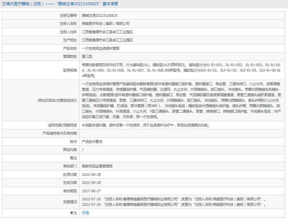This screenshot has height=219, width=288.
Task: Click the 审批部门 row label
Action: tap(70, 166)
